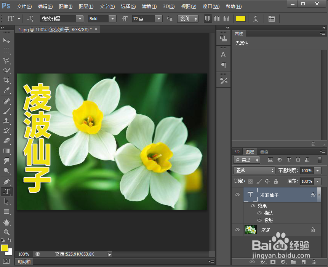
Task: Select the Quick Selection tool
Action: point(6,70)
